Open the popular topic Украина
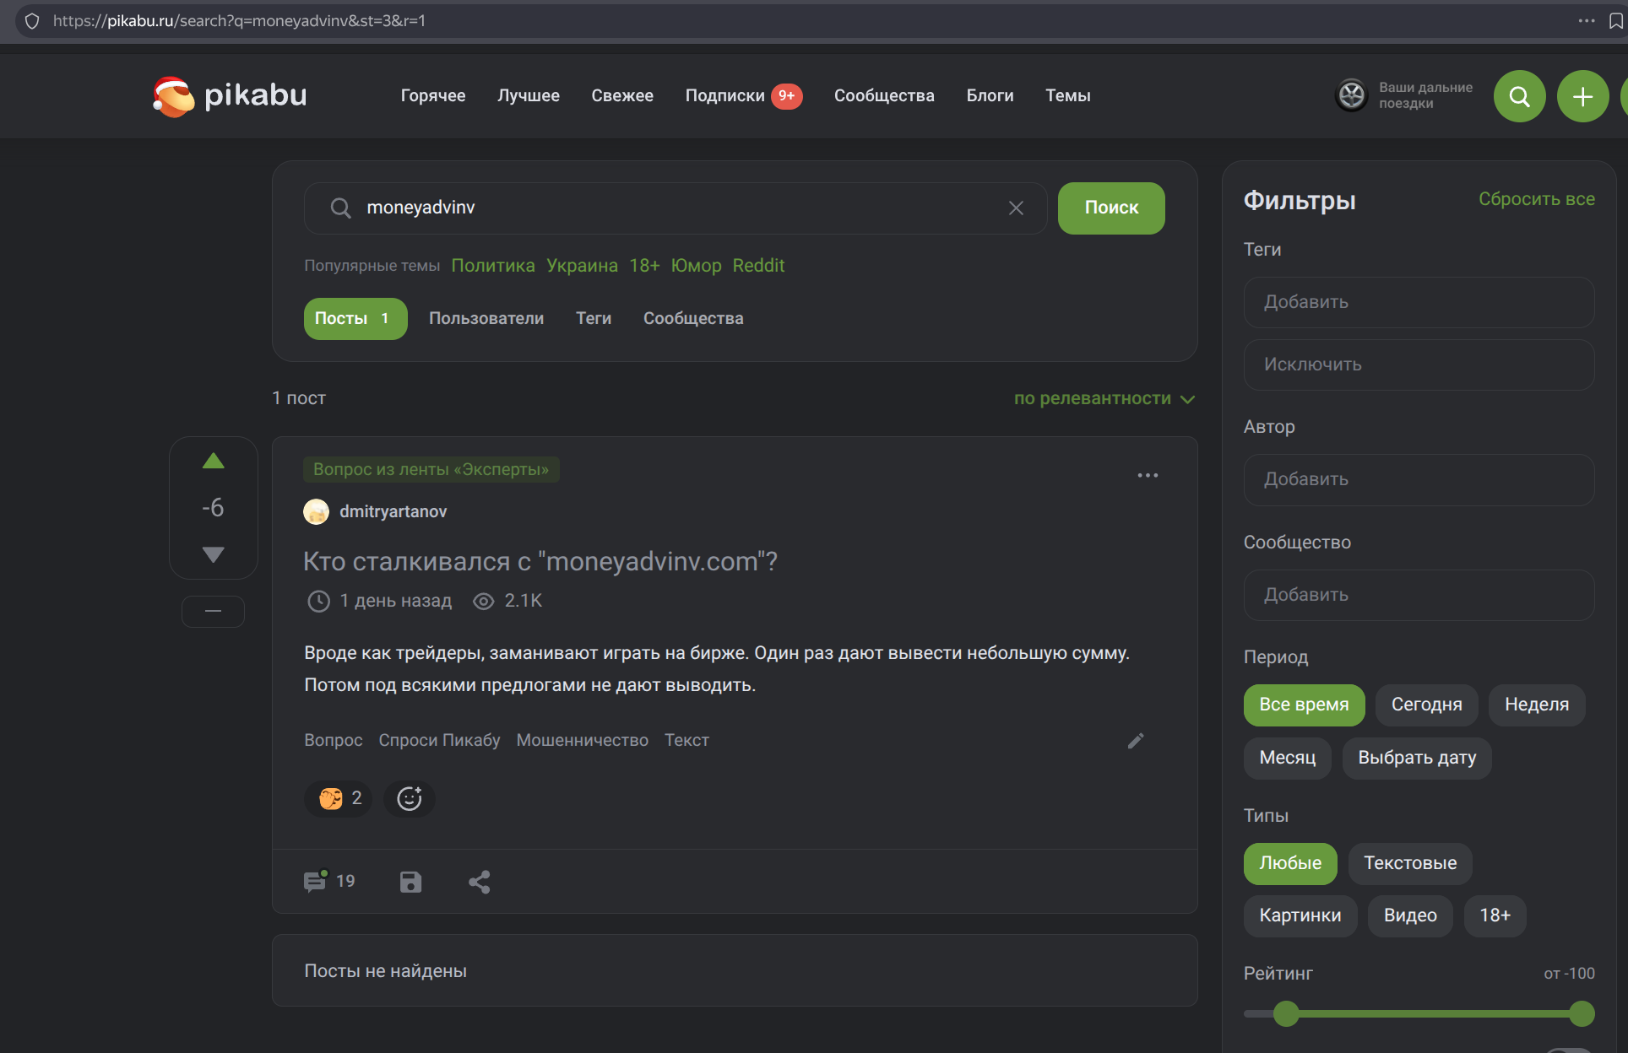 582,266
